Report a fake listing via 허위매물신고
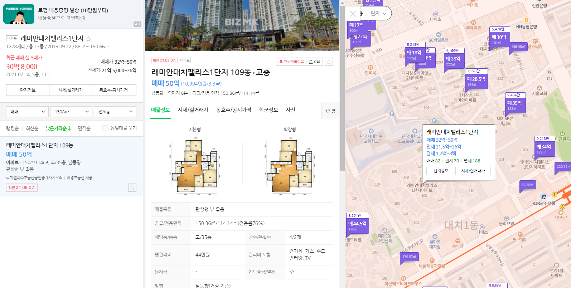The image size is (571, 288). point(291,62)
